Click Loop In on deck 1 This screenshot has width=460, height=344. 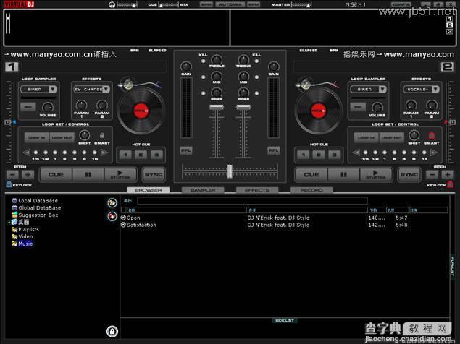(x=37, y=137)
